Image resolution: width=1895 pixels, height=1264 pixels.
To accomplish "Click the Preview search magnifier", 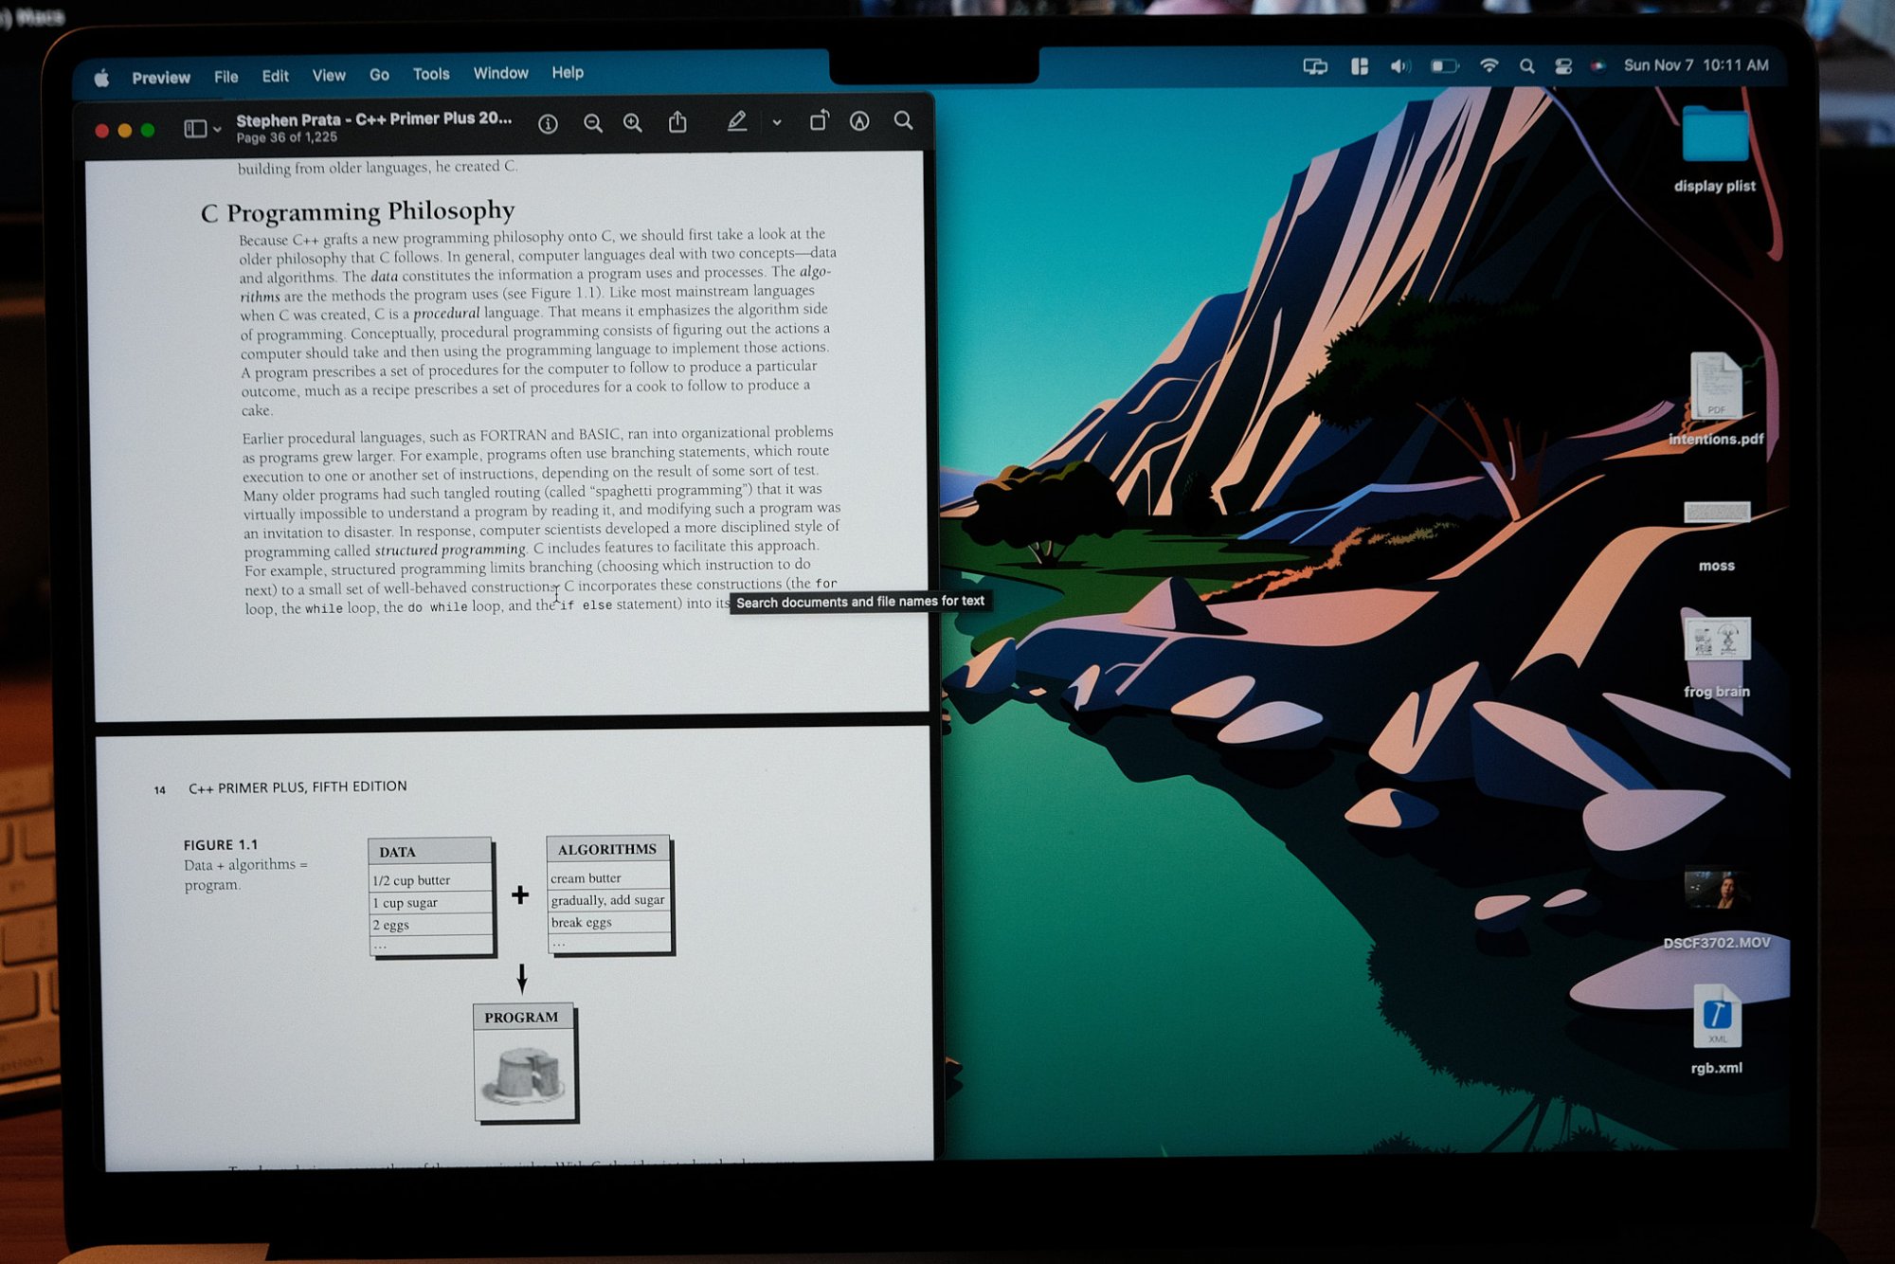I will coord(903,120).
